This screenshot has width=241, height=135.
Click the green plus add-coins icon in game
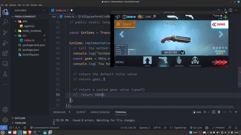[x=226, y=17]
